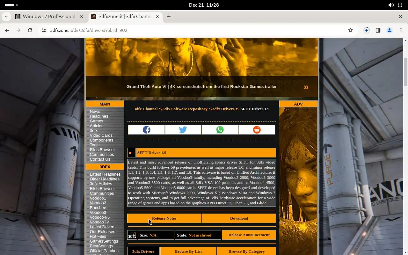Open Voodoo1 sidebar link

[98, 198]
